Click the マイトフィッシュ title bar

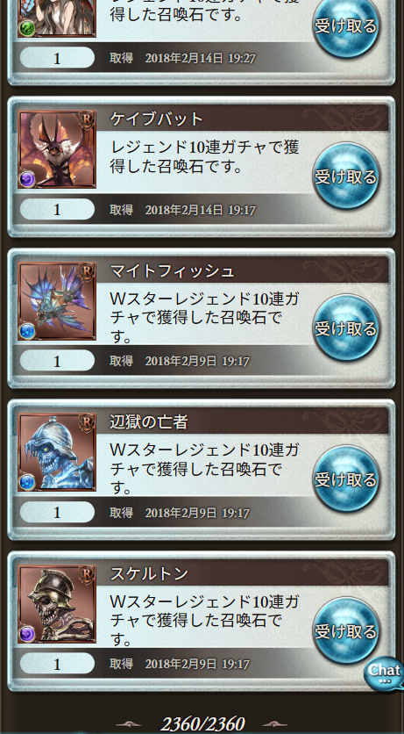(x=243, y=270)
